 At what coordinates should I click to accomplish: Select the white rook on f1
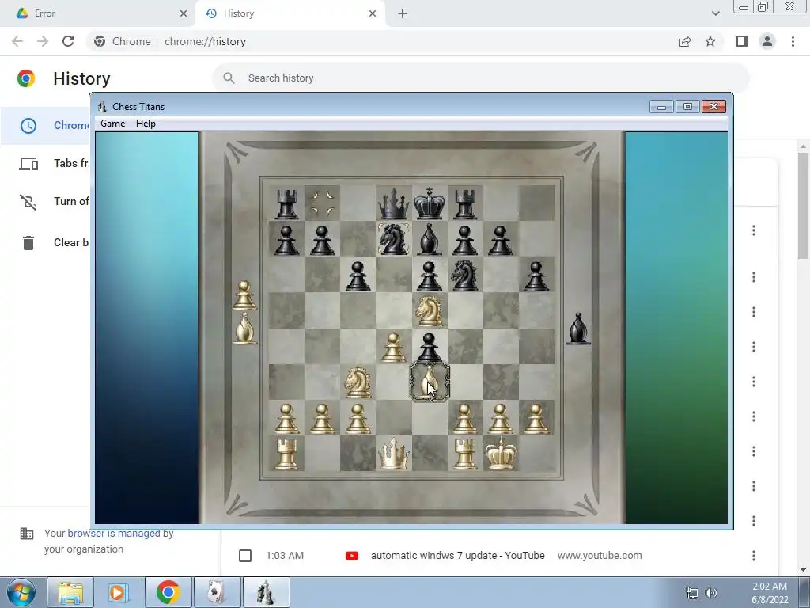coord(465,454)
